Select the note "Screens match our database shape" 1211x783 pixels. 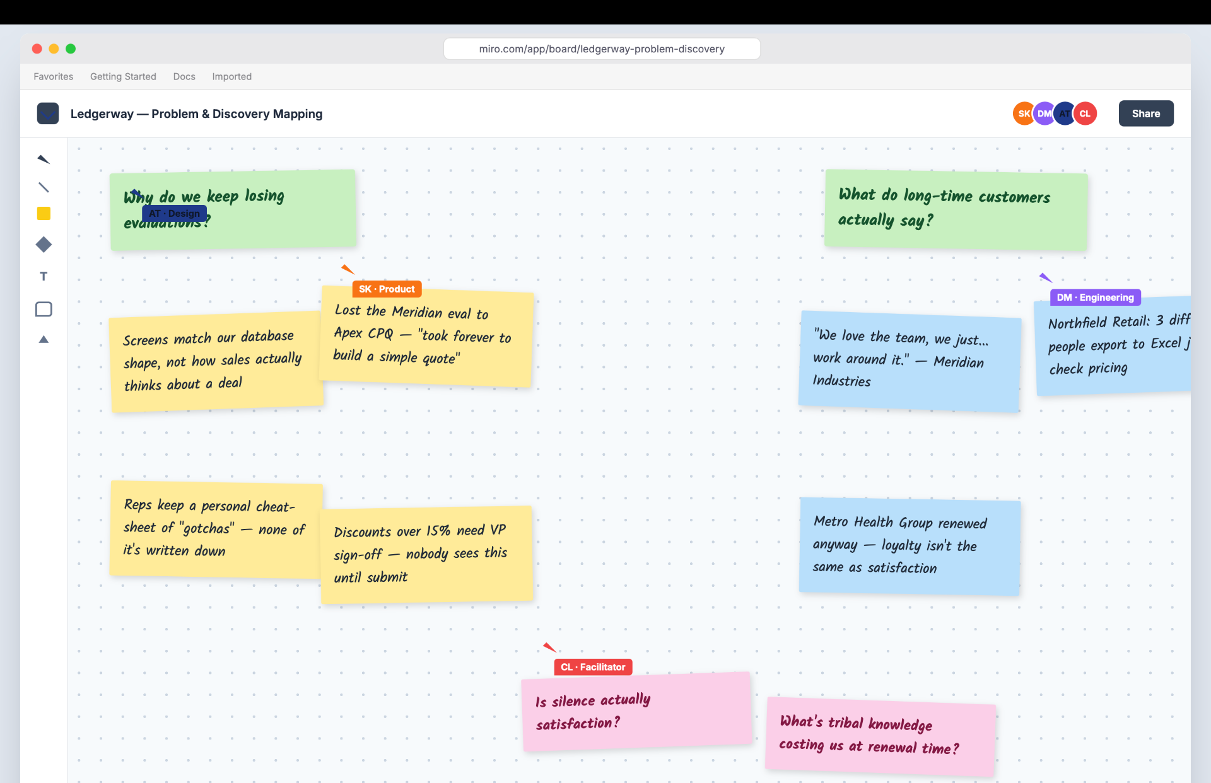tap(217, 362)
